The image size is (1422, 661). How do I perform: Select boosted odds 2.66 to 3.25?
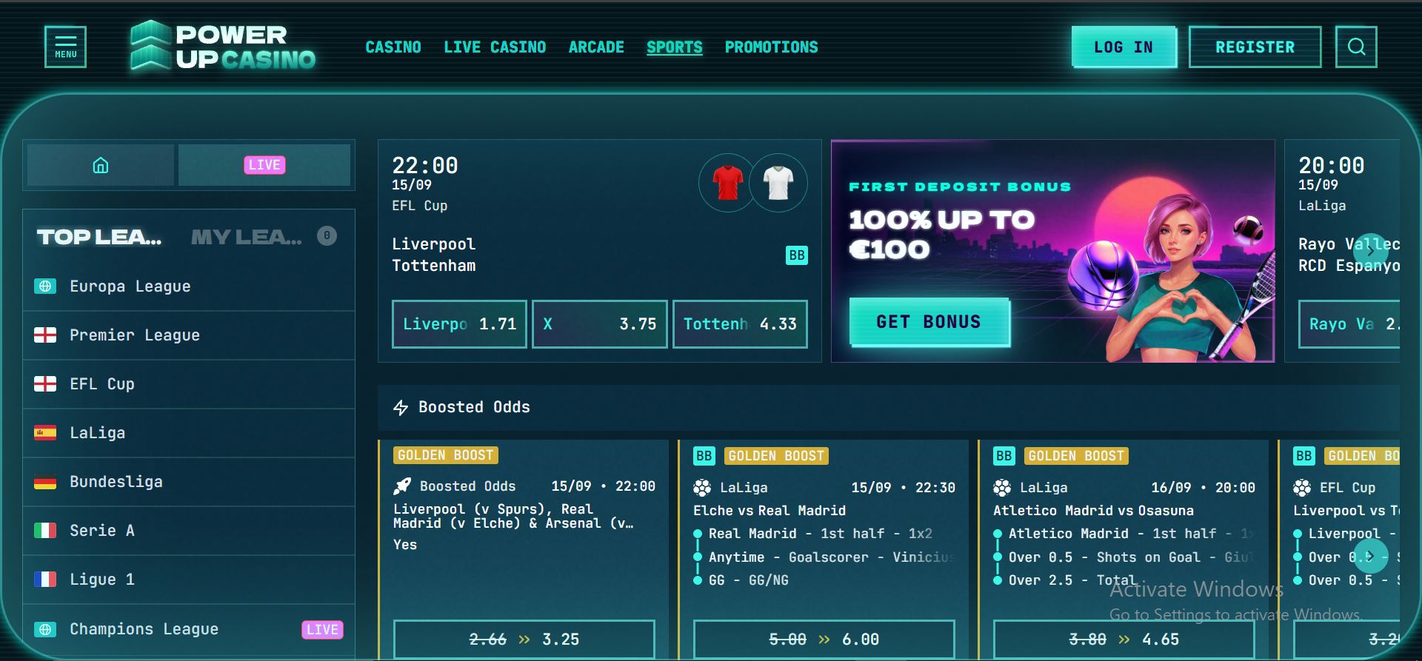524,640
